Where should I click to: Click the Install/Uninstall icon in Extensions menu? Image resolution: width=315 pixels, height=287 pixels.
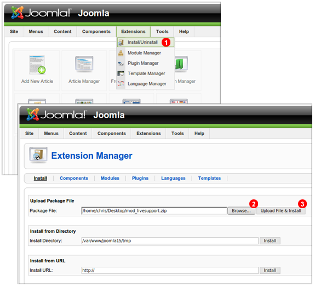pos(121,42)
